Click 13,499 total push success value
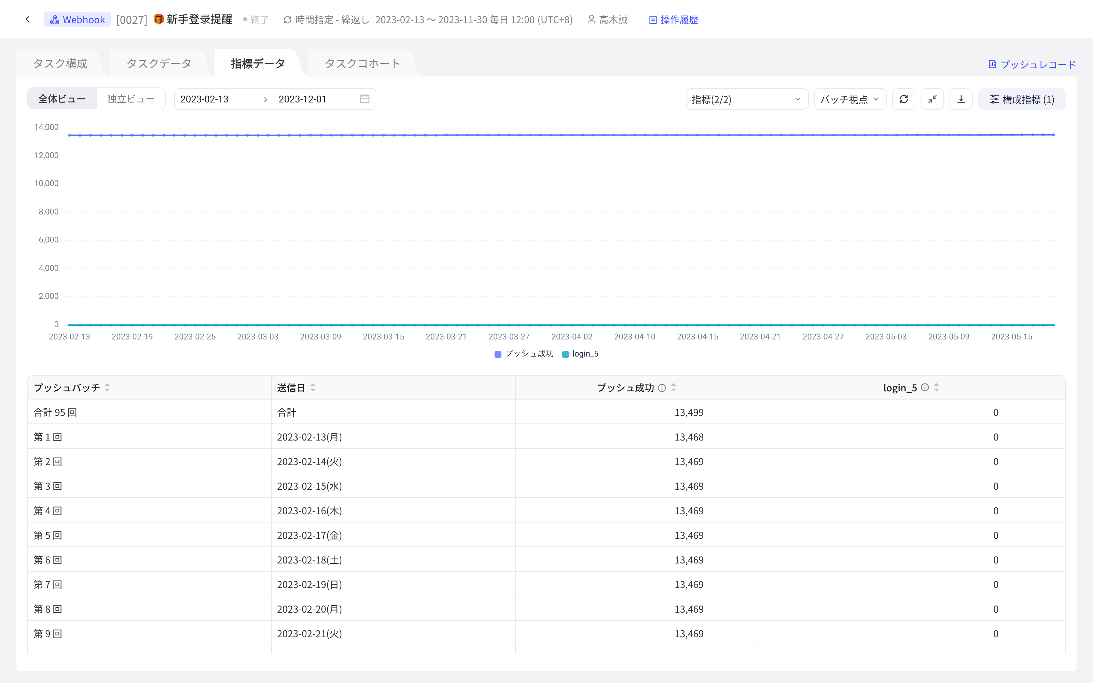Image resolution: width=1093 pixels, height=683 pixels. click(689, 413)
